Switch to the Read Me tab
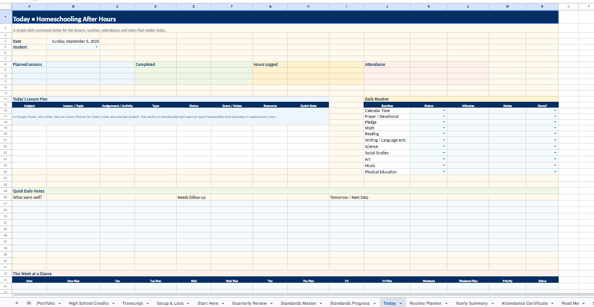Screen dimensions: 594x307 coord(570,303)
